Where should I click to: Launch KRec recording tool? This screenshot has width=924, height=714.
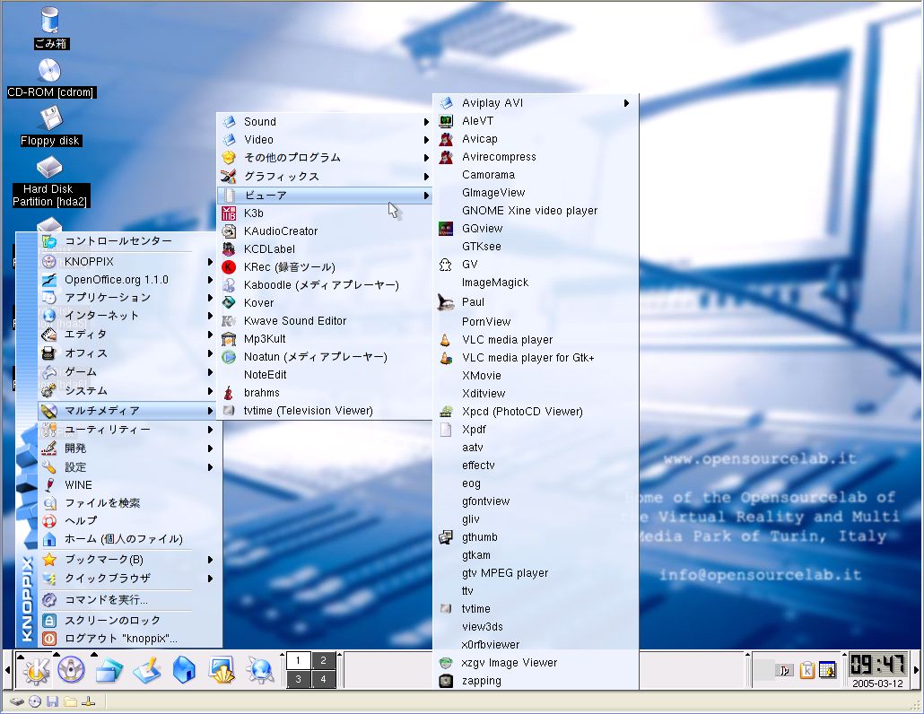point(324,267)
